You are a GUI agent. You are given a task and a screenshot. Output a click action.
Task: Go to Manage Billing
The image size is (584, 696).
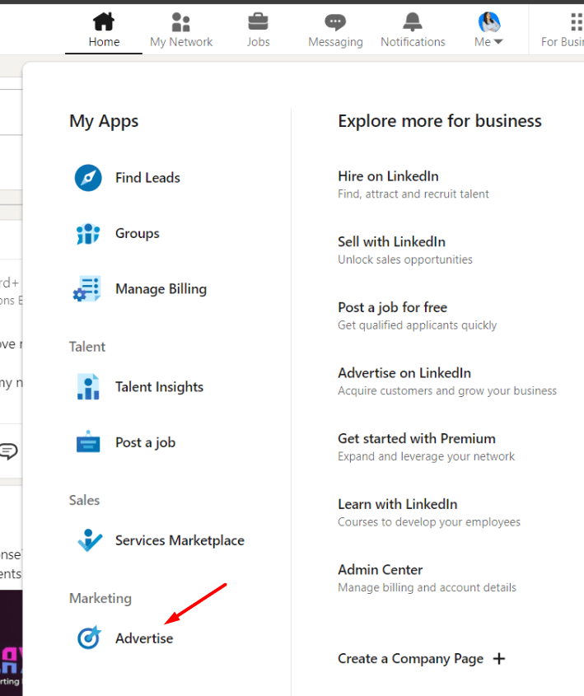coord(161,289)
